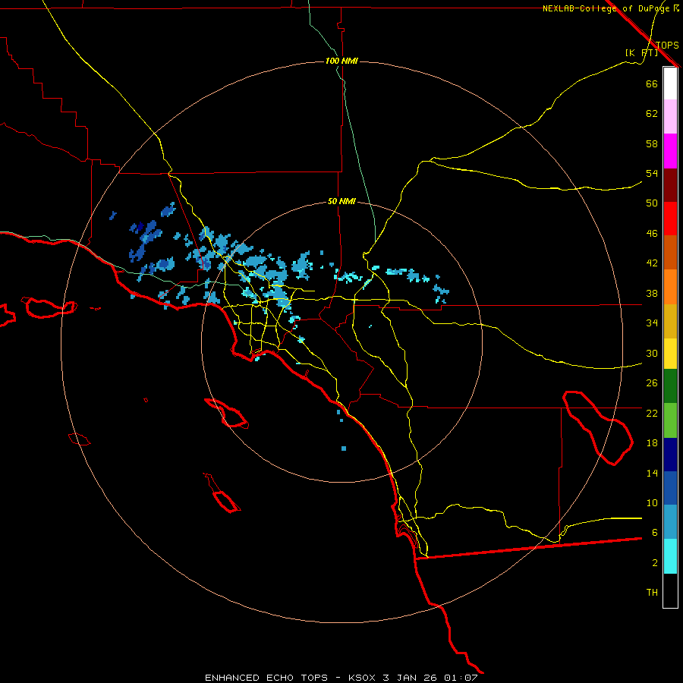Click the magenta legend swatch

pyautogui.click(x=670, y=151)
